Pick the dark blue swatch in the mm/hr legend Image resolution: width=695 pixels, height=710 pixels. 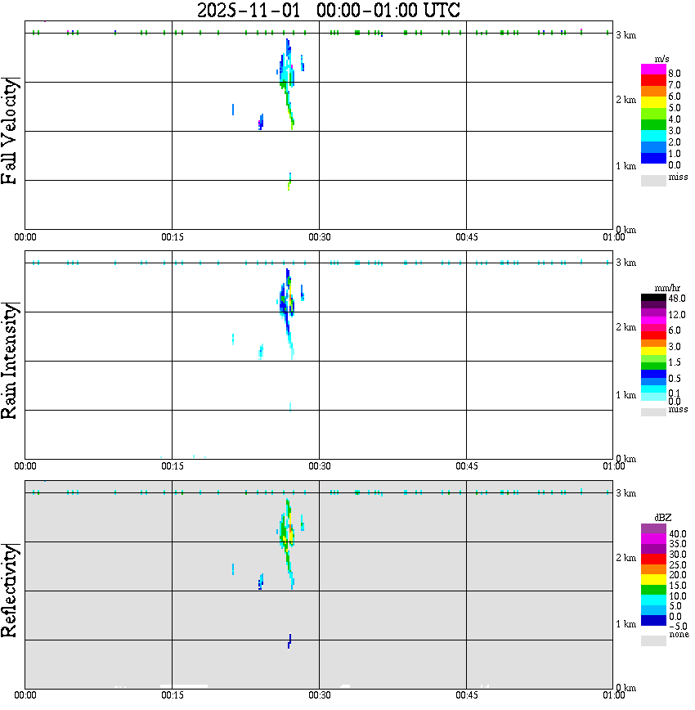tap(653, 374)
